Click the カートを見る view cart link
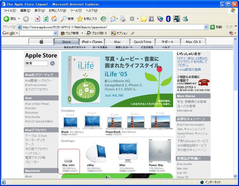 click(x=100, y=47)
